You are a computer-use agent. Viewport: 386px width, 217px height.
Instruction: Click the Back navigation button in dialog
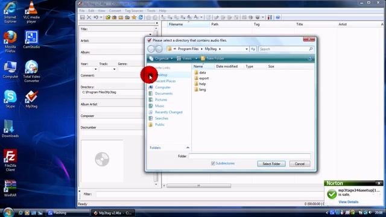pos(151,49)
